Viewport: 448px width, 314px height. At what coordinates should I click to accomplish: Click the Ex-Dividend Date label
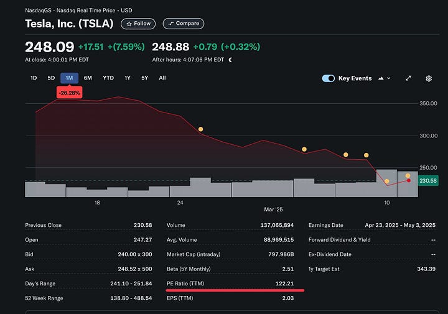click(330, 254)
